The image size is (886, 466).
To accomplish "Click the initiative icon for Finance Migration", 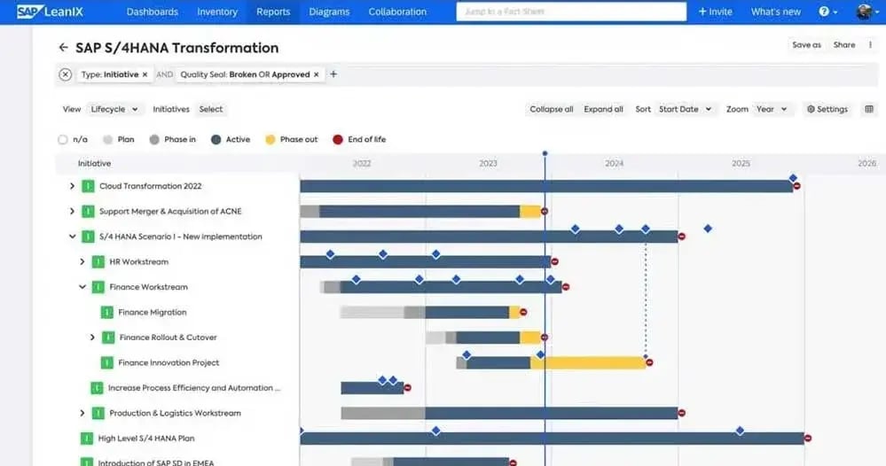I will [106, 312].
